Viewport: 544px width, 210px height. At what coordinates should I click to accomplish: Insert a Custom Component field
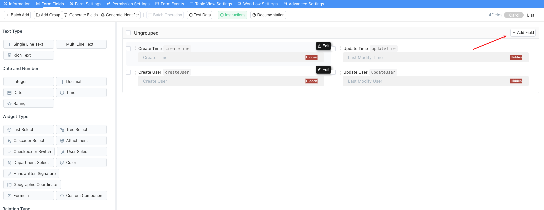(x=81, y=196)
